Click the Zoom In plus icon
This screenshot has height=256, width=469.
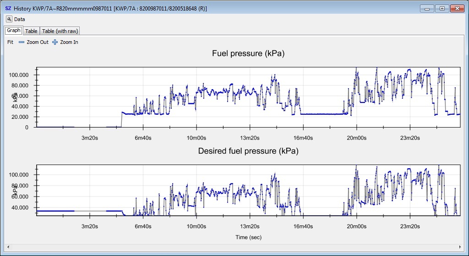(55, 43)
